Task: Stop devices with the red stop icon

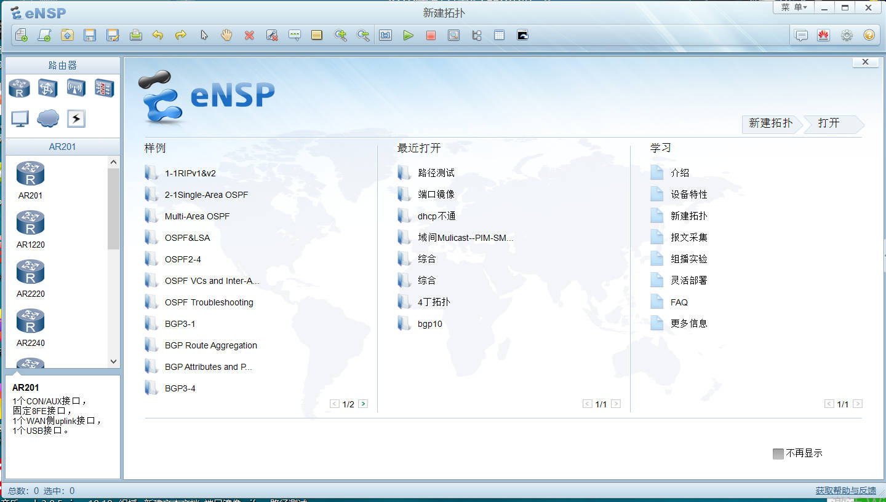Action: 431,35
